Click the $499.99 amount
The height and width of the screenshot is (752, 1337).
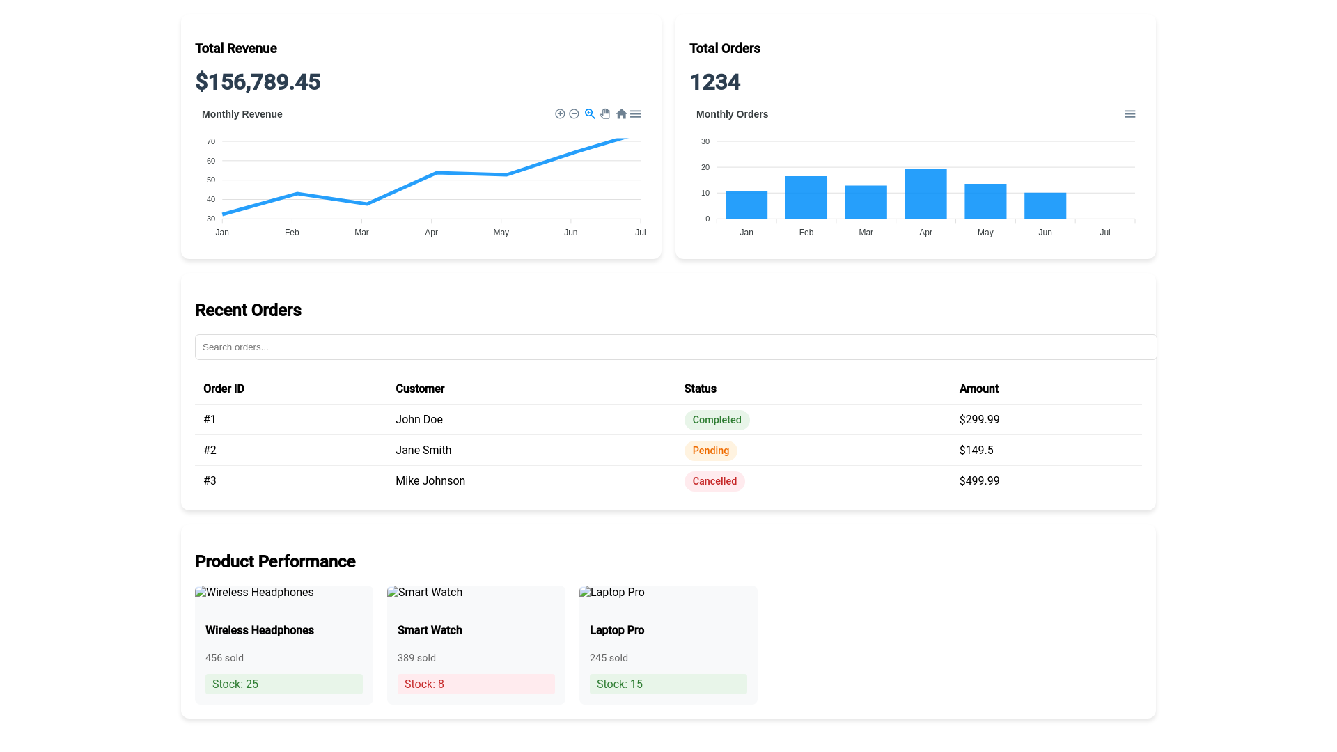click(979, 480)
